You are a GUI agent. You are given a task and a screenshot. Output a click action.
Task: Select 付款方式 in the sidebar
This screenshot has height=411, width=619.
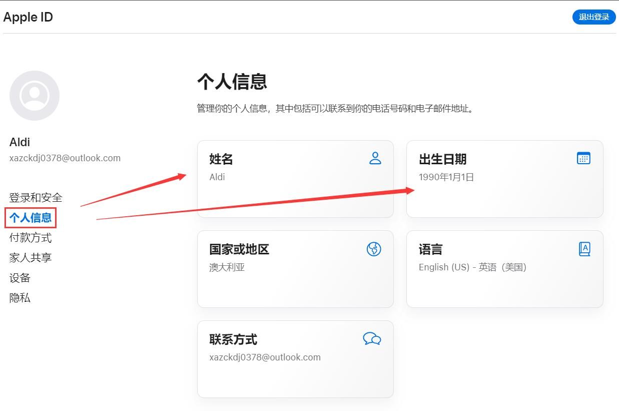(x=31, y=238)
